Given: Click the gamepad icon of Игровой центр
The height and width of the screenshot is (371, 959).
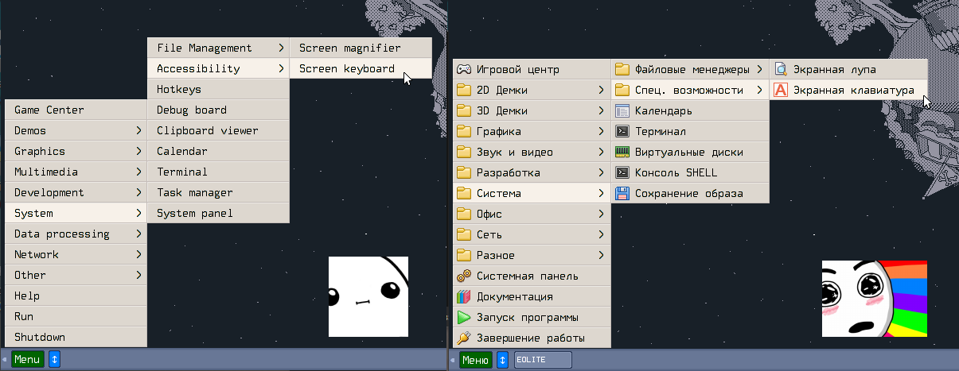Looking at the screenshot, I should pos(464,70).
